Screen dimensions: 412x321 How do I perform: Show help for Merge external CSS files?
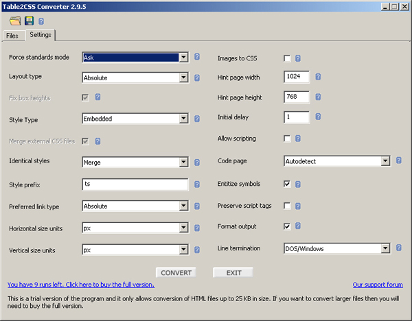[x=98, y=141]
